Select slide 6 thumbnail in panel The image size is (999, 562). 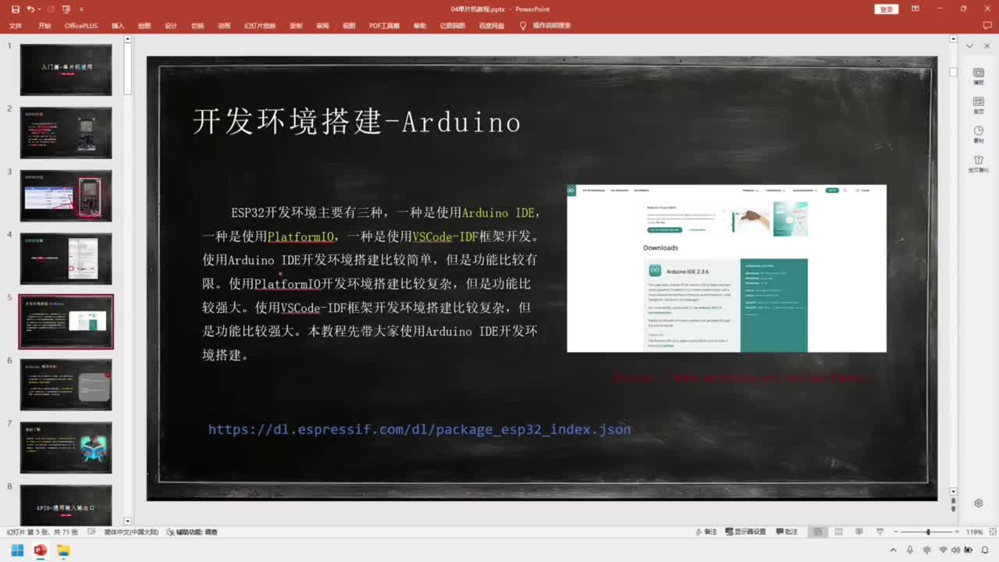coord(66,385)
